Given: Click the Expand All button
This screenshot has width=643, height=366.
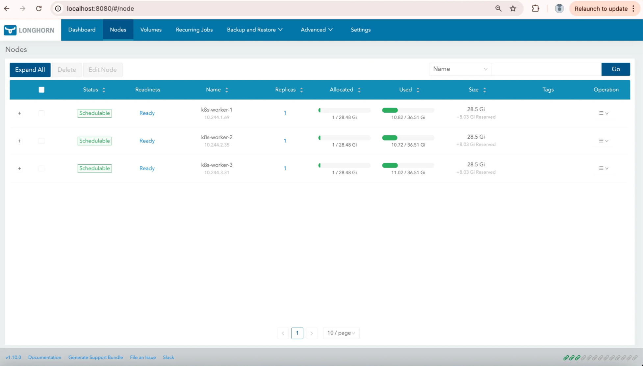Looking at the screenshot, I should 30,70.
